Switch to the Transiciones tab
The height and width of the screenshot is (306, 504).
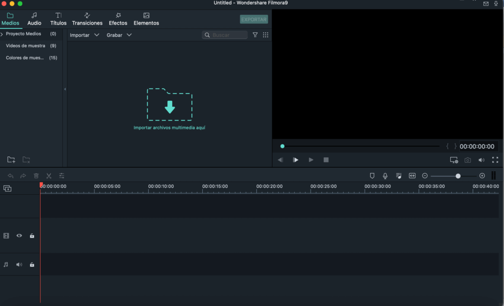pyautogui.click(x=87, y=19)
